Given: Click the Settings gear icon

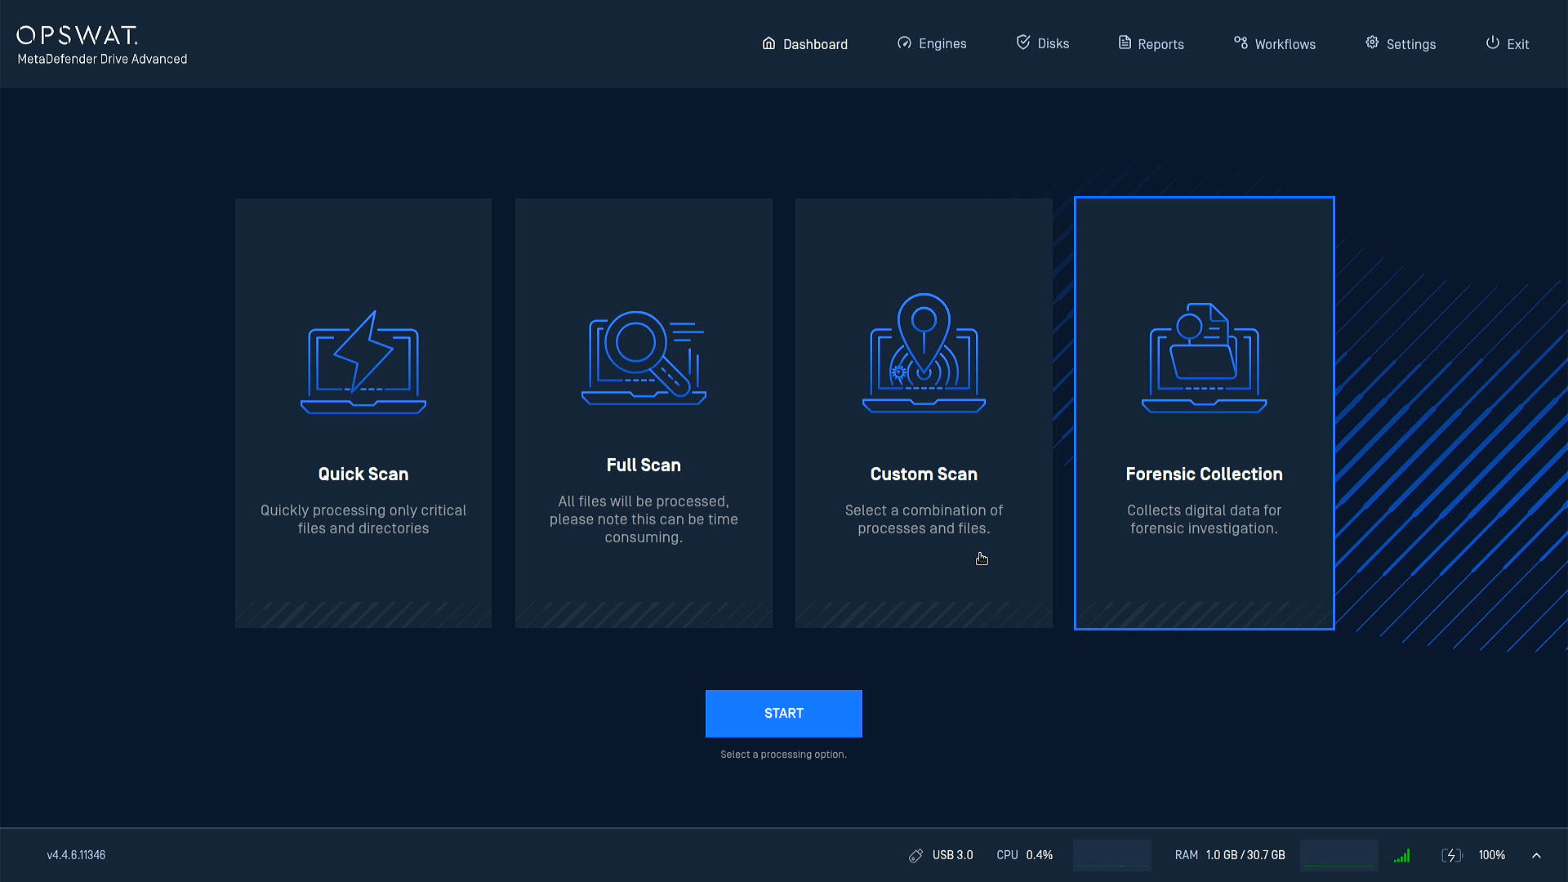Looking at the screenshot, I should pos(1372,42).
